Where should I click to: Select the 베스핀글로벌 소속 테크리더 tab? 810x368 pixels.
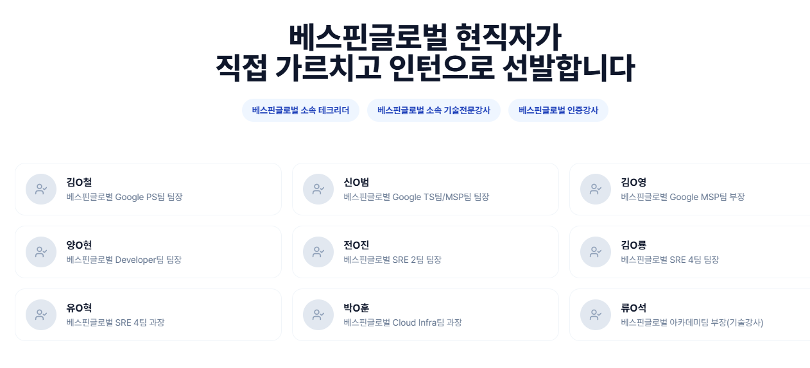[300, 110]
